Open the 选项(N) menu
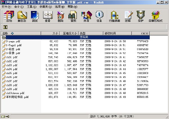Screen dimensions: 169x119 (x=60, y=7)
